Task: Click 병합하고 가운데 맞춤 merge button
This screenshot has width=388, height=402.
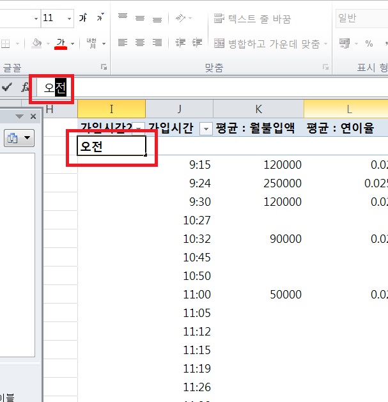Action: coord(271,43)
